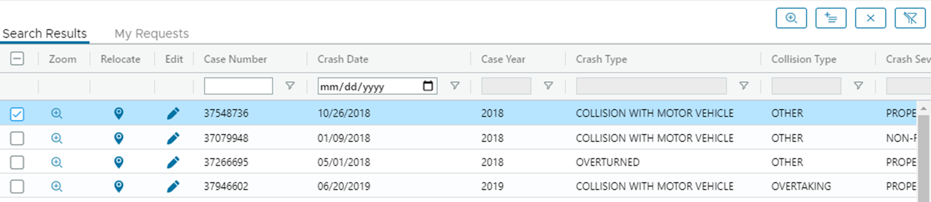Switch to the My Requests tab

click(152, 34)
